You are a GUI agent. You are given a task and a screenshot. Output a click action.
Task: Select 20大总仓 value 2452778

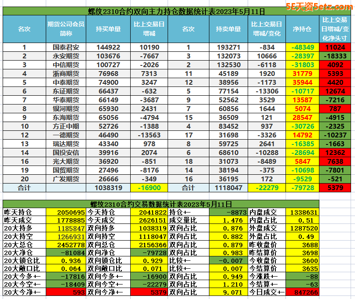(x=66, y=245)
